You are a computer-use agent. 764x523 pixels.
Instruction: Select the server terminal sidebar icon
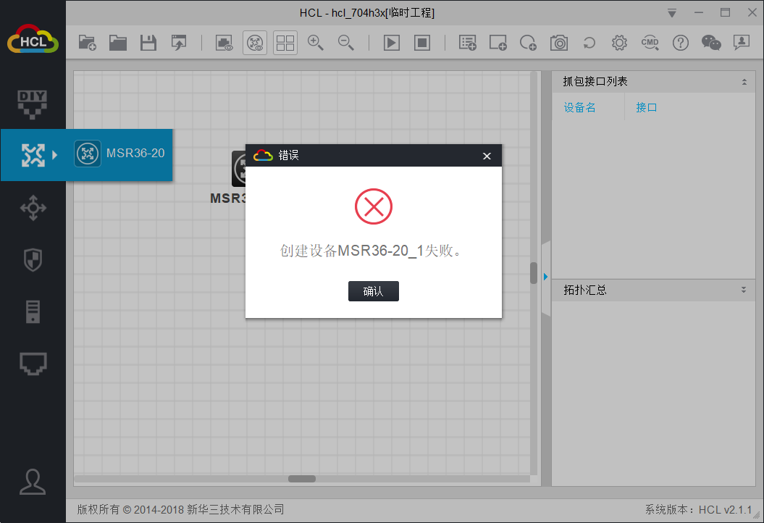[33, 312]
